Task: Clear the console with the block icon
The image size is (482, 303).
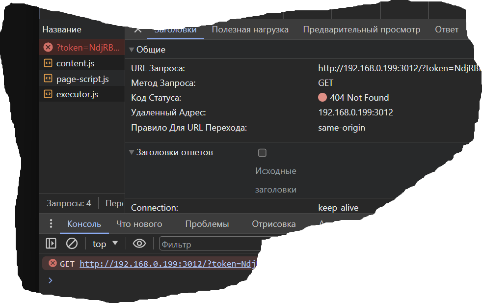Action: [x=71, y=243]
